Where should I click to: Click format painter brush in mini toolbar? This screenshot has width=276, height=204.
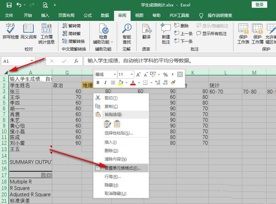coord(173,83)
